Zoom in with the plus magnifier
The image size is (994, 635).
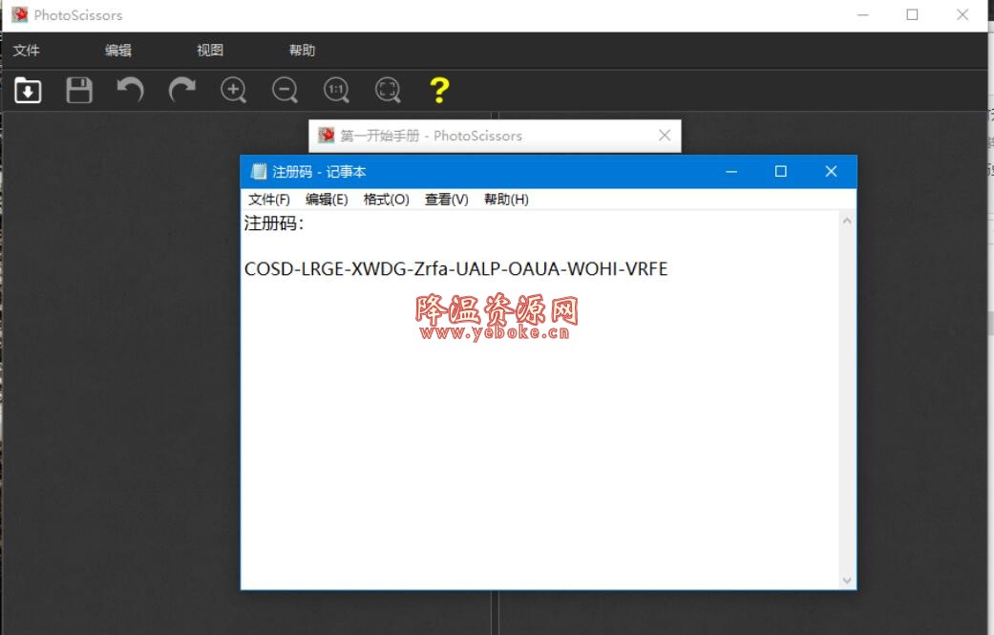233,90
